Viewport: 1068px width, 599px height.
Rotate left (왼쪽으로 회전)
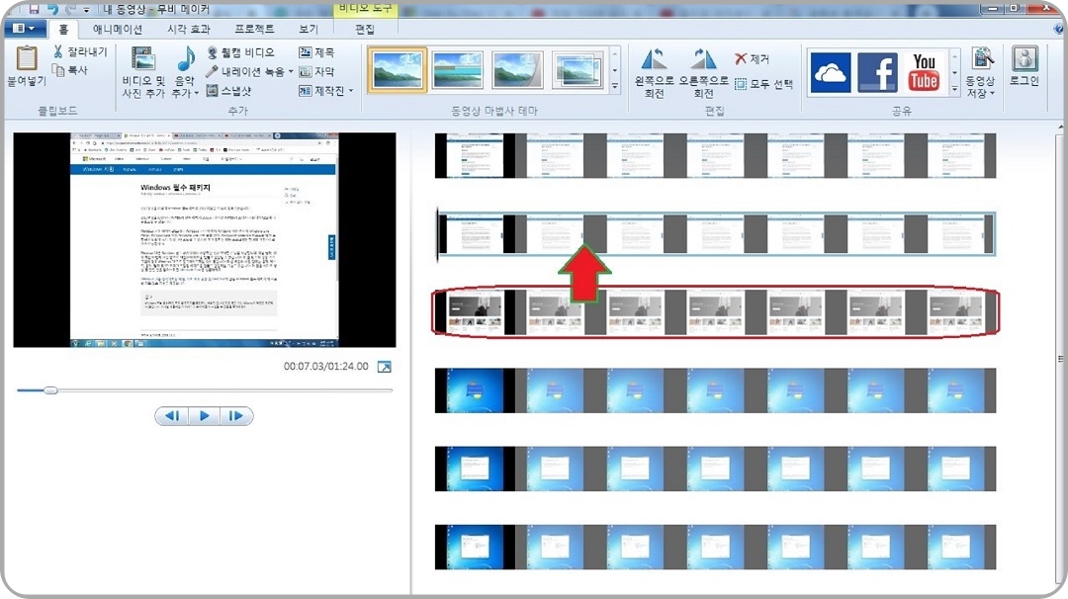pyautogui.click(x=654, y=72)
